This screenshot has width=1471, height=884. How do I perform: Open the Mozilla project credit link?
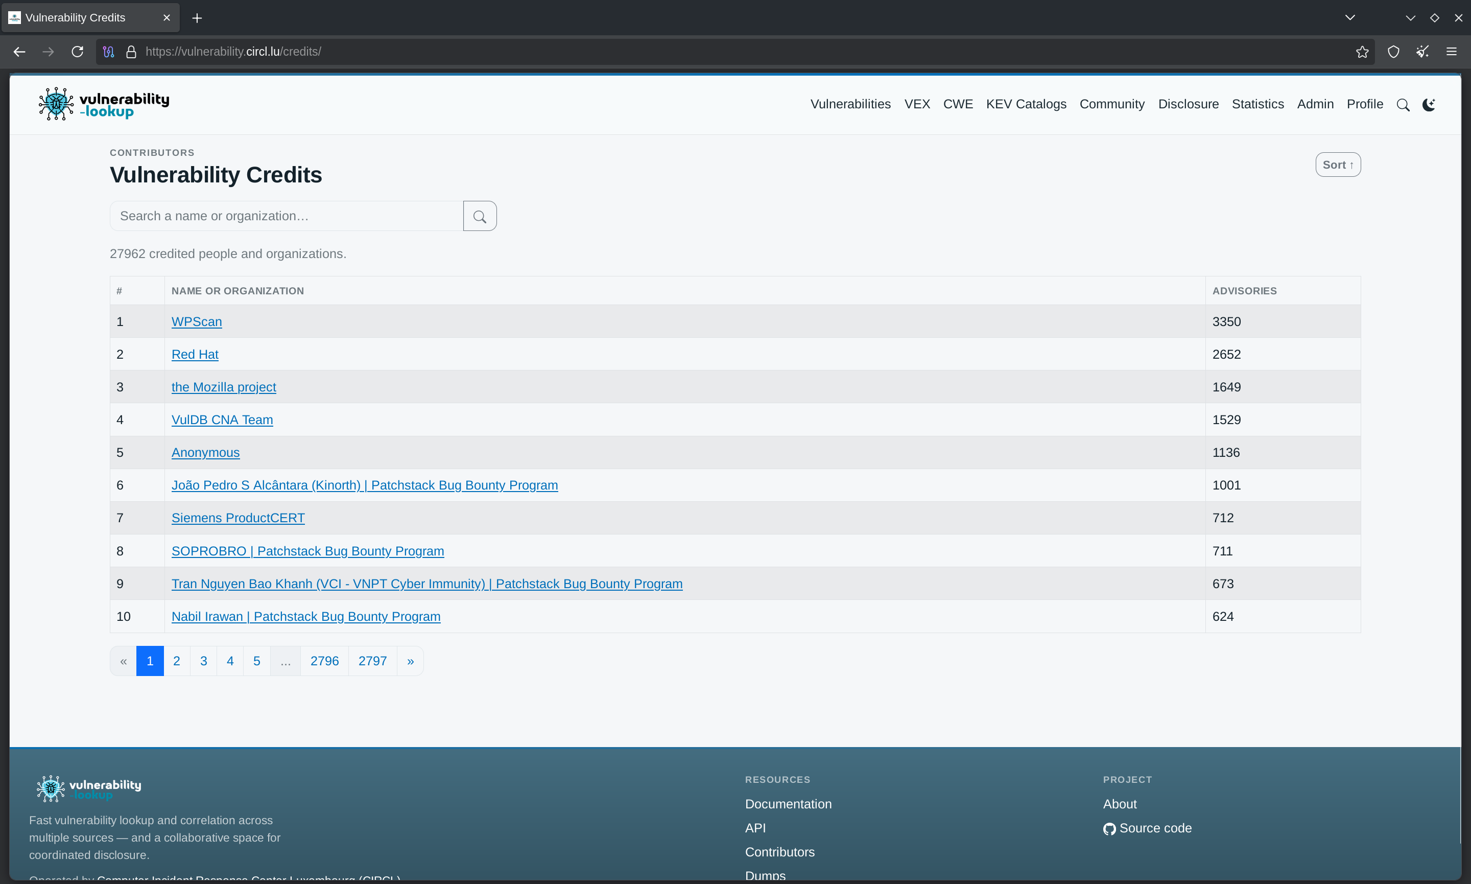pos(224,387)
